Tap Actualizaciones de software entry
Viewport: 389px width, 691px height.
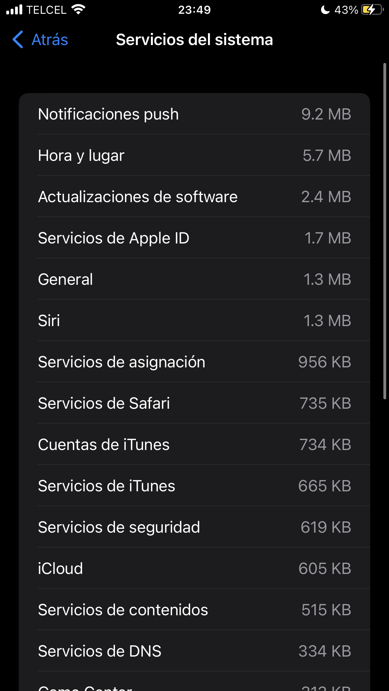(x=194, y=197)
